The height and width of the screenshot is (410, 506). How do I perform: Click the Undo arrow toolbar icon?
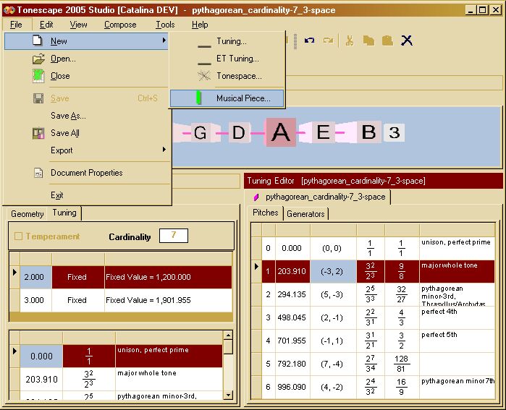pos(309,40)
